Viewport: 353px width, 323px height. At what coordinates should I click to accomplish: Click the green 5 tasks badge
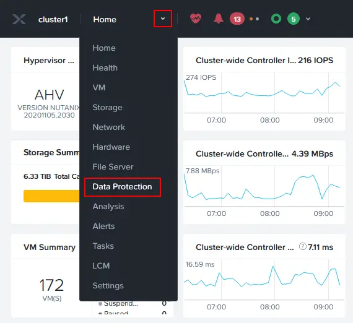pyautogui.click(x=294, y=19)
